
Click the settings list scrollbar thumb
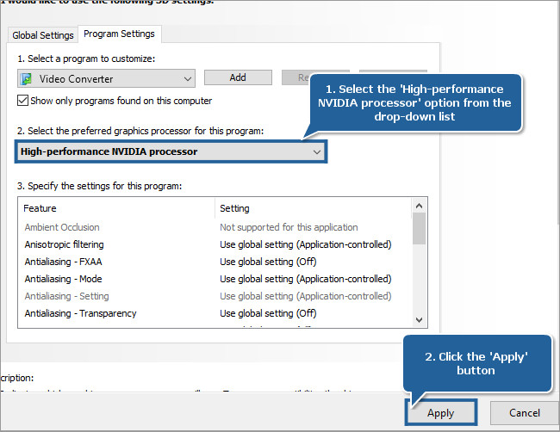point(420,229)
